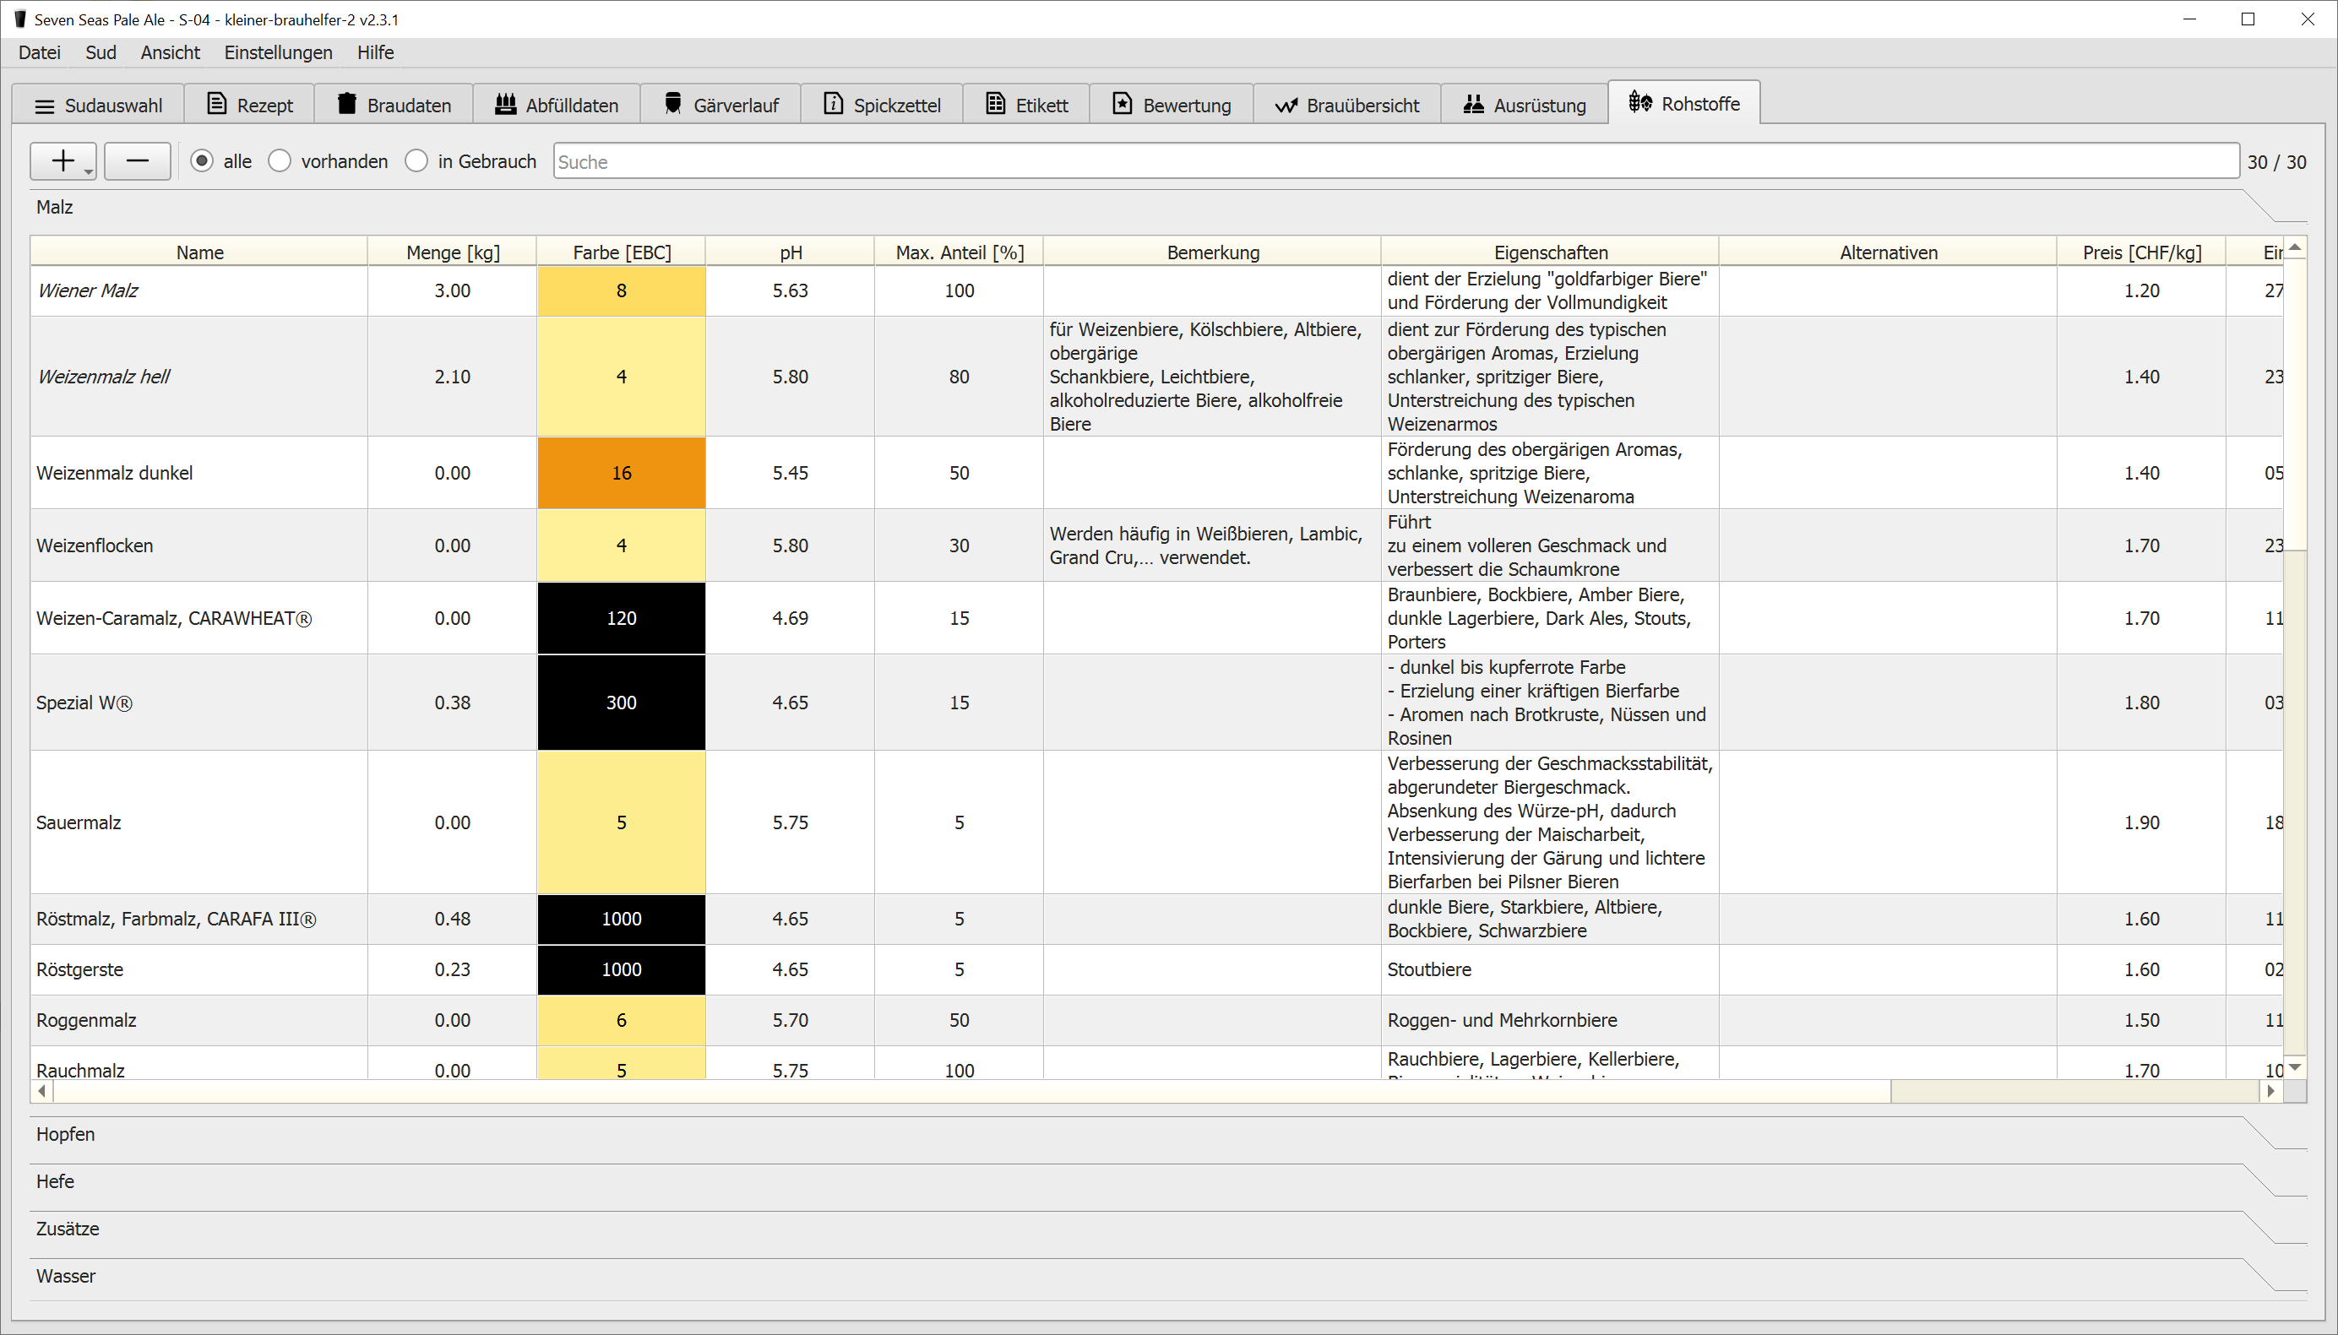Sort by Farbe [EBC] column header
The image size is (2338, 1335).
(x=622, y=252)
